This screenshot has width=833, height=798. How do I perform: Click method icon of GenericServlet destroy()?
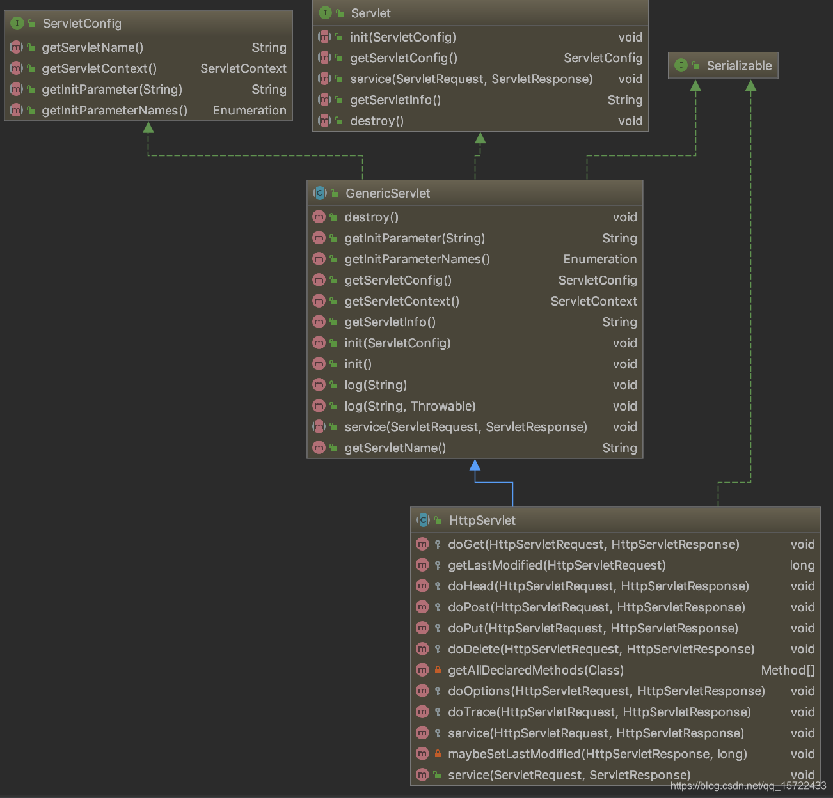point(319,217)
